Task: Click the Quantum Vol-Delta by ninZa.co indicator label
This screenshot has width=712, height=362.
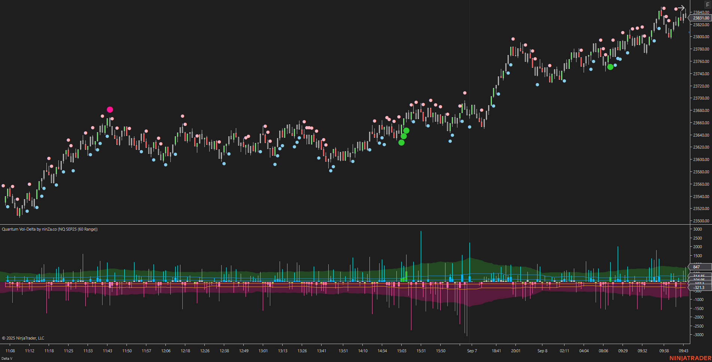Action: 49,229
